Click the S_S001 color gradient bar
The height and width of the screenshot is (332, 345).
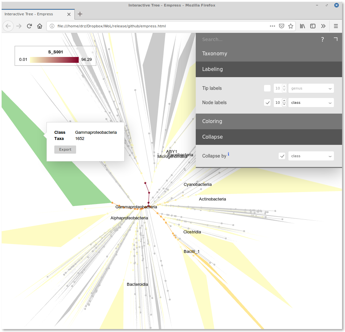(x=54, y=60)
